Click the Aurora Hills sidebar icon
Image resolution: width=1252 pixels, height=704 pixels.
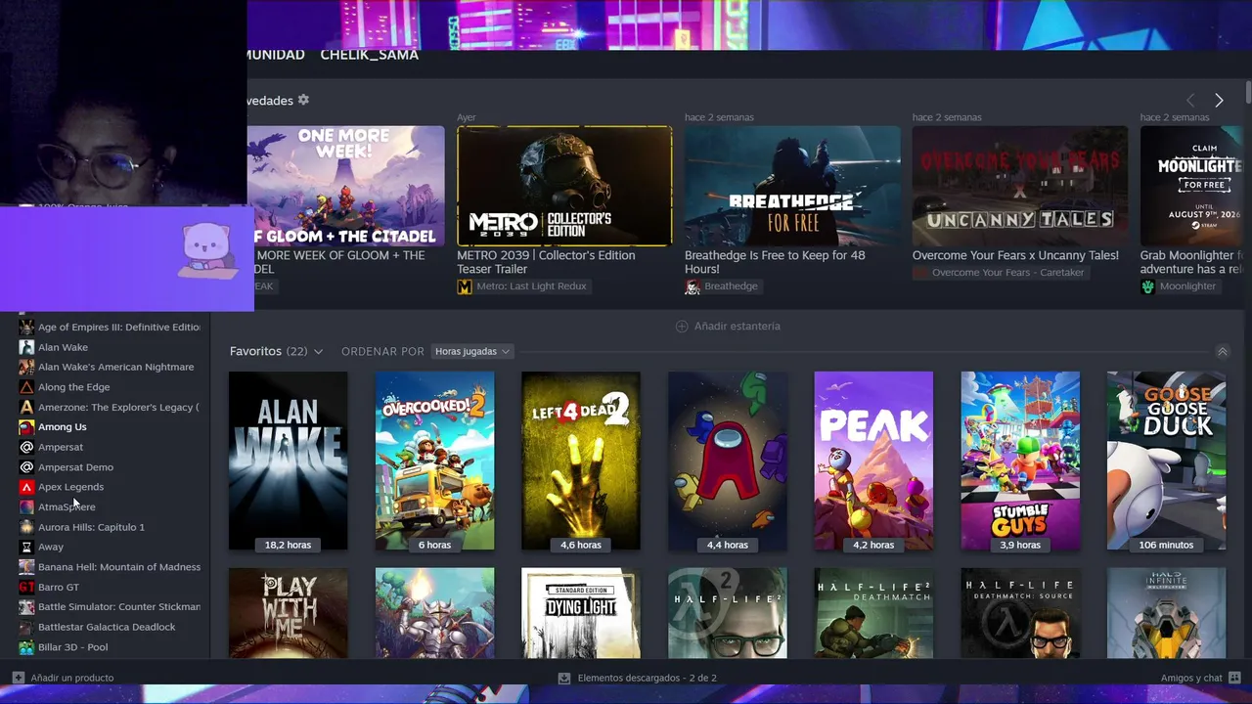(x=26, y=527)
